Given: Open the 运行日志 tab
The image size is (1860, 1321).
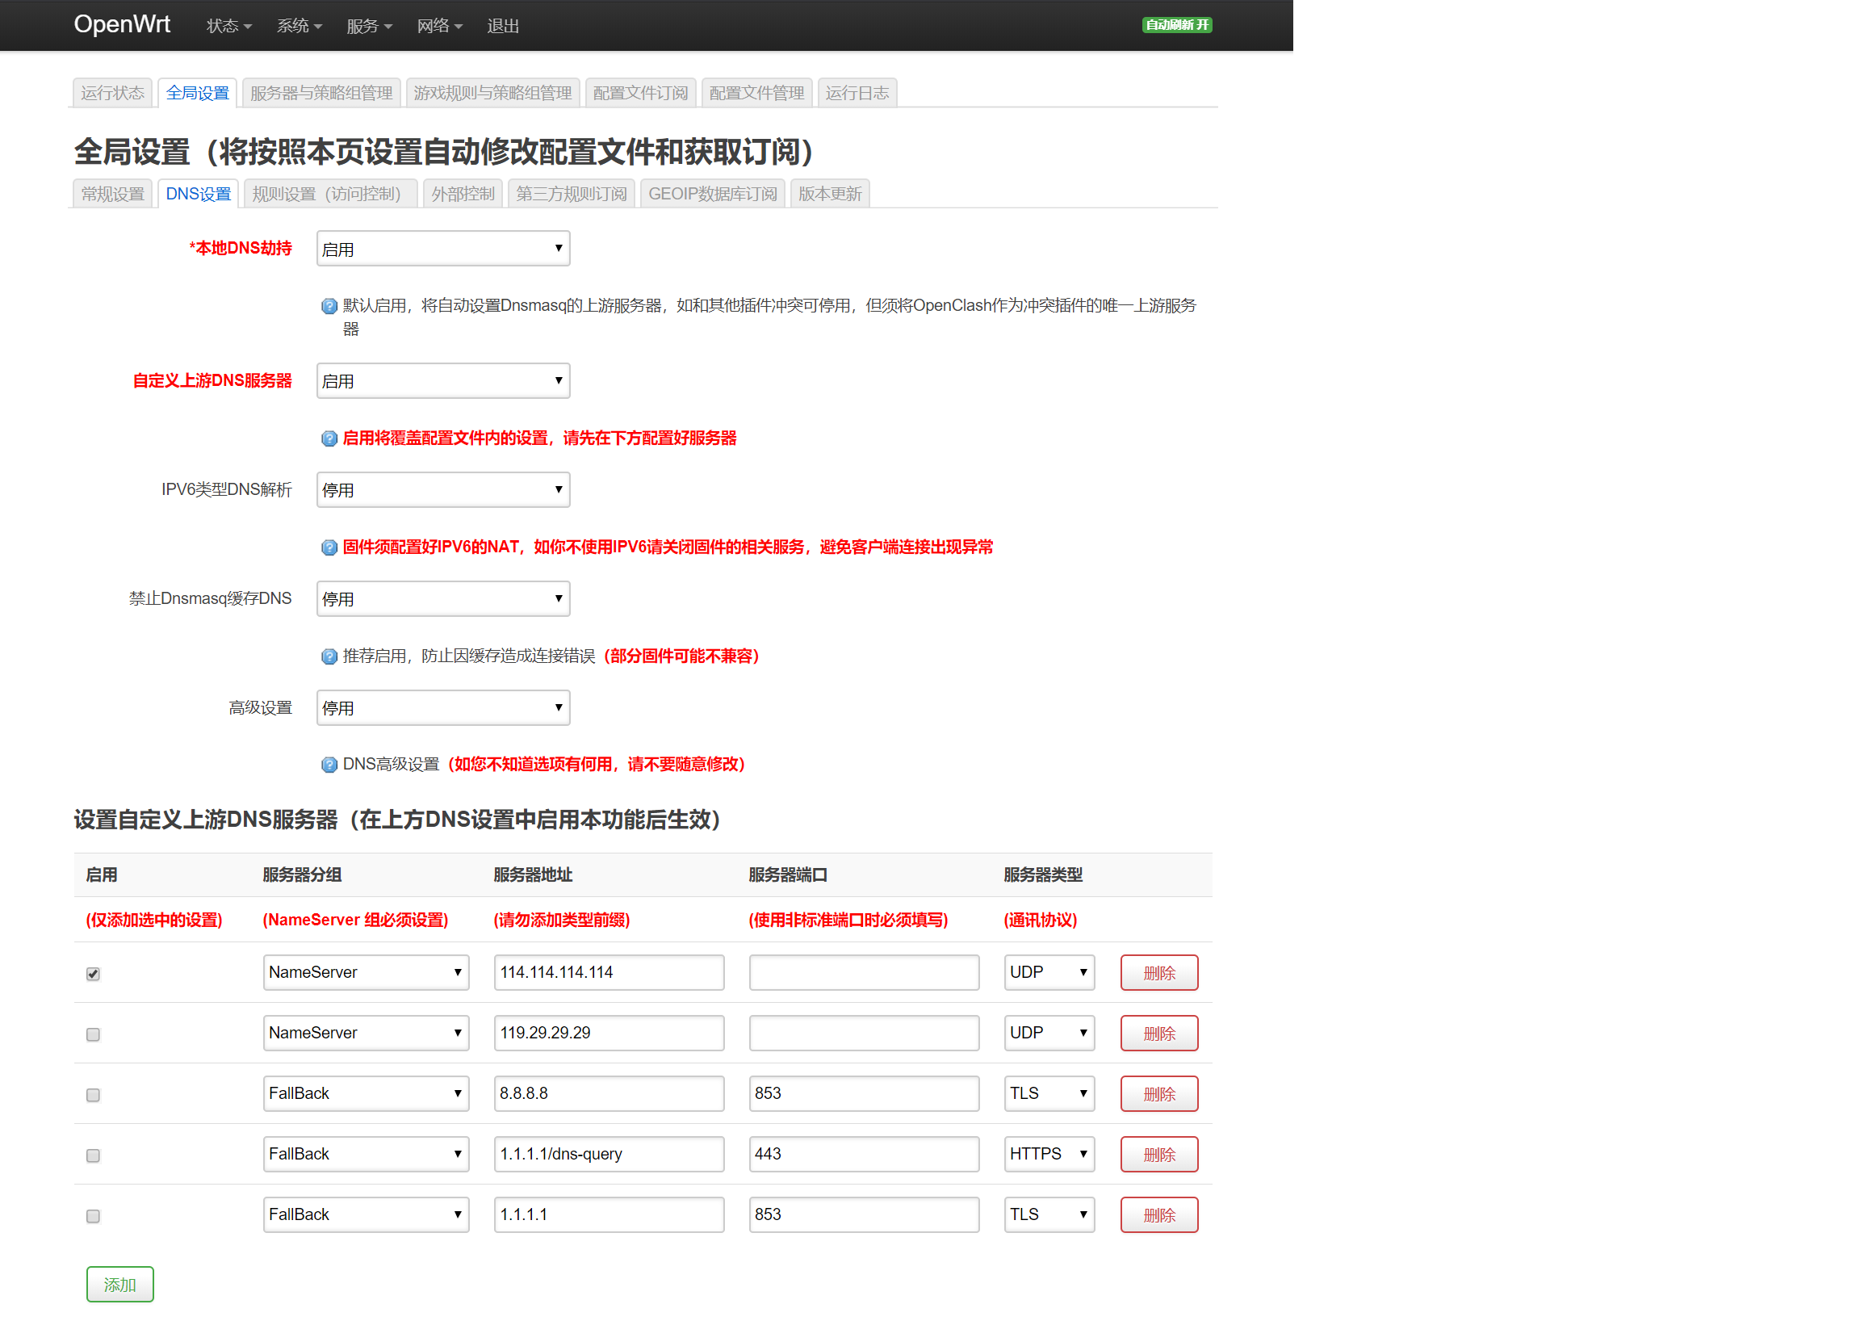Looking at the screenshot, I should 857,93.
